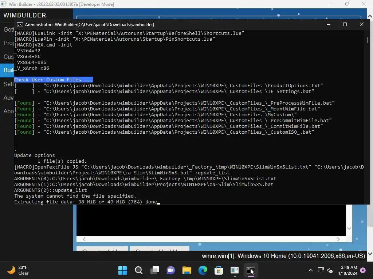Minimize the Administrator console window
This screenshot has height=279, width=373.
(329, 24)
